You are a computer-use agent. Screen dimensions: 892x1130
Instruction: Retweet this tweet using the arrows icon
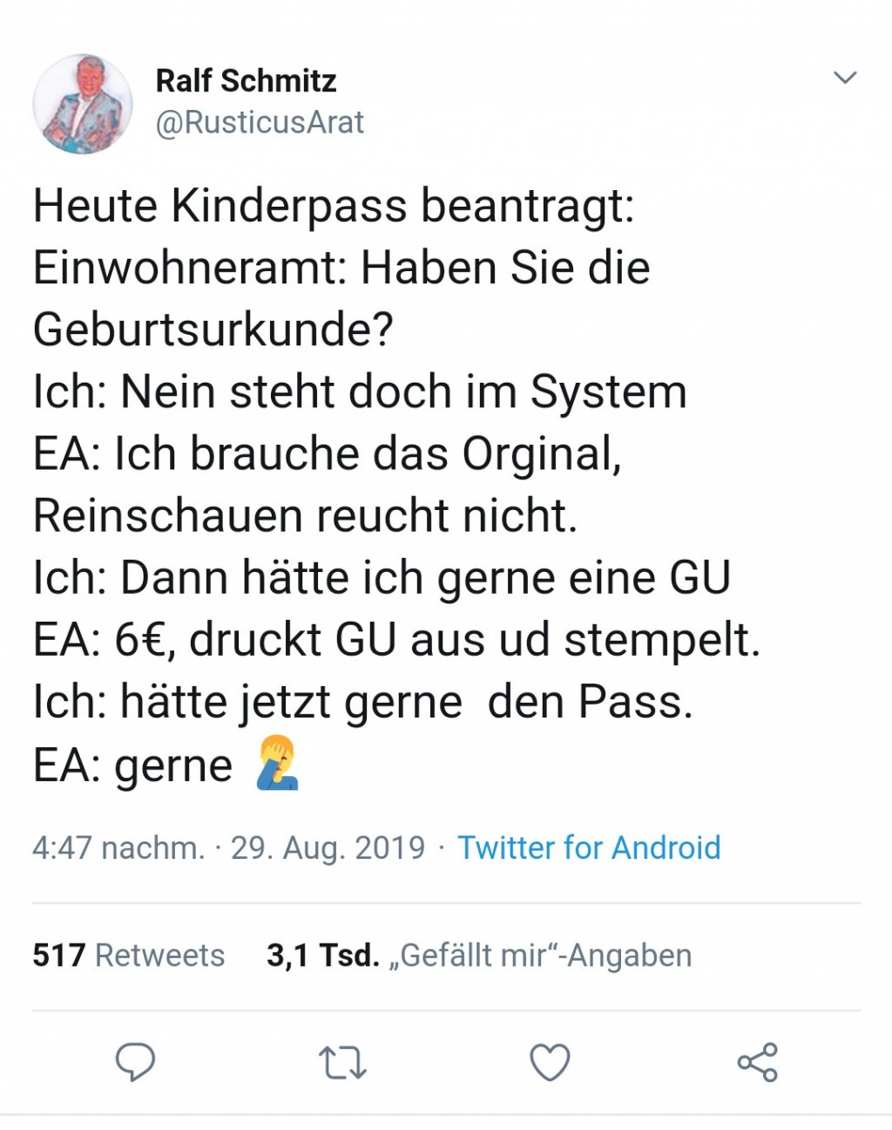342,1063
